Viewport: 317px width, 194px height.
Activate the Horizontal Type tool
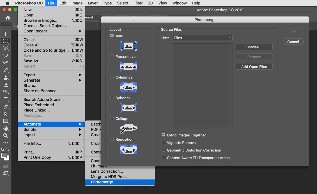click(x=5, y=99)
